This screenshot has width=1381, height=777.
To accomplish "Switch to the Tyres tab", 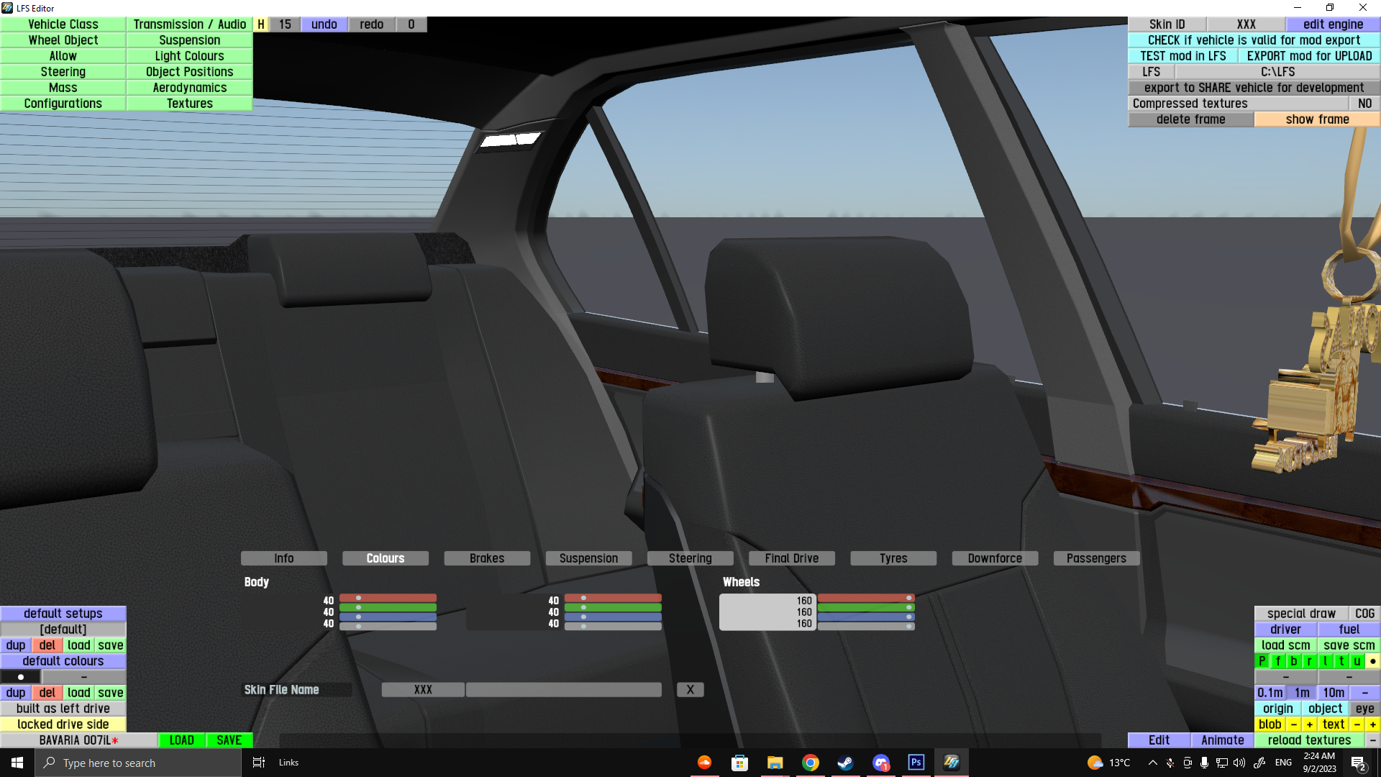I will point(893,558).
